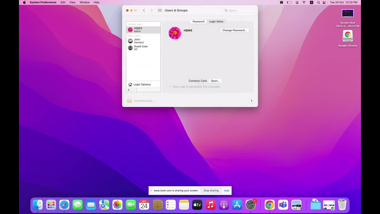Viewport: 380px width, 214px height.
Task: Launch FaceTime from the Dock
Action: [131, 205]
